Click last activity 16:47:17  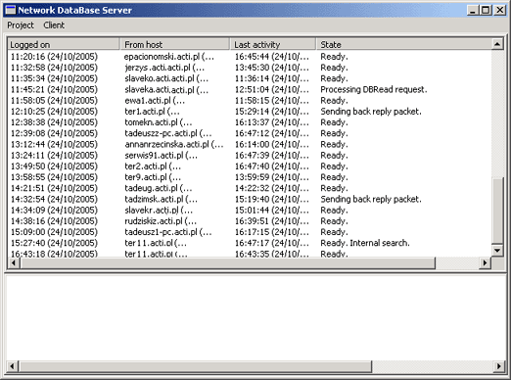tap(271, 243)
